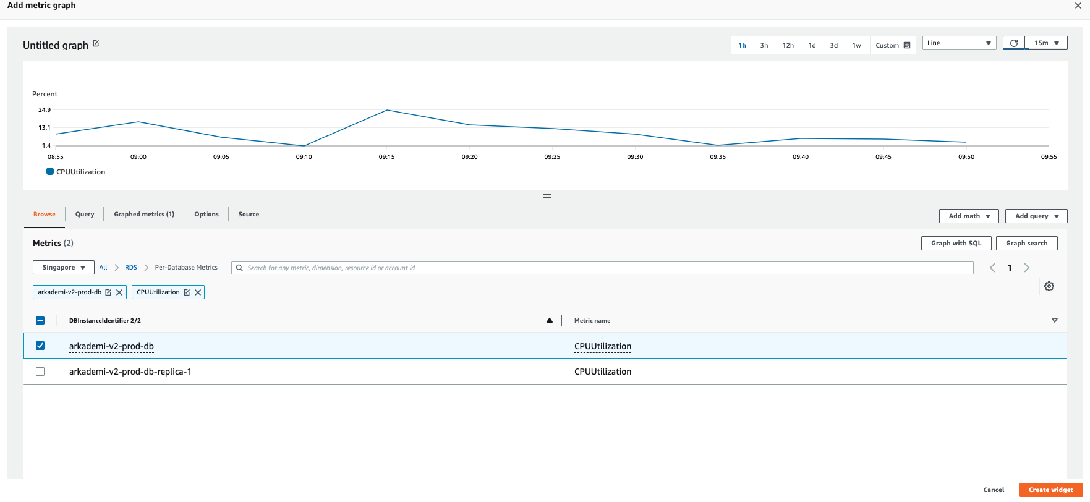Navigate to the RDS breadcrumb link
Screen dimensions: 1090x502
tap(131, 268)
